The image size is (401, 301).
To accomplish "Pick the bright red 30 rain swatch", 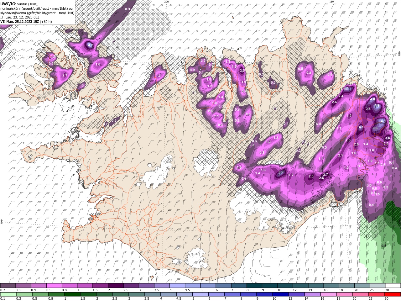I will tap(393, 294).
